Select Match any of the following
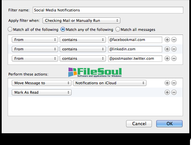 [63, 30]
